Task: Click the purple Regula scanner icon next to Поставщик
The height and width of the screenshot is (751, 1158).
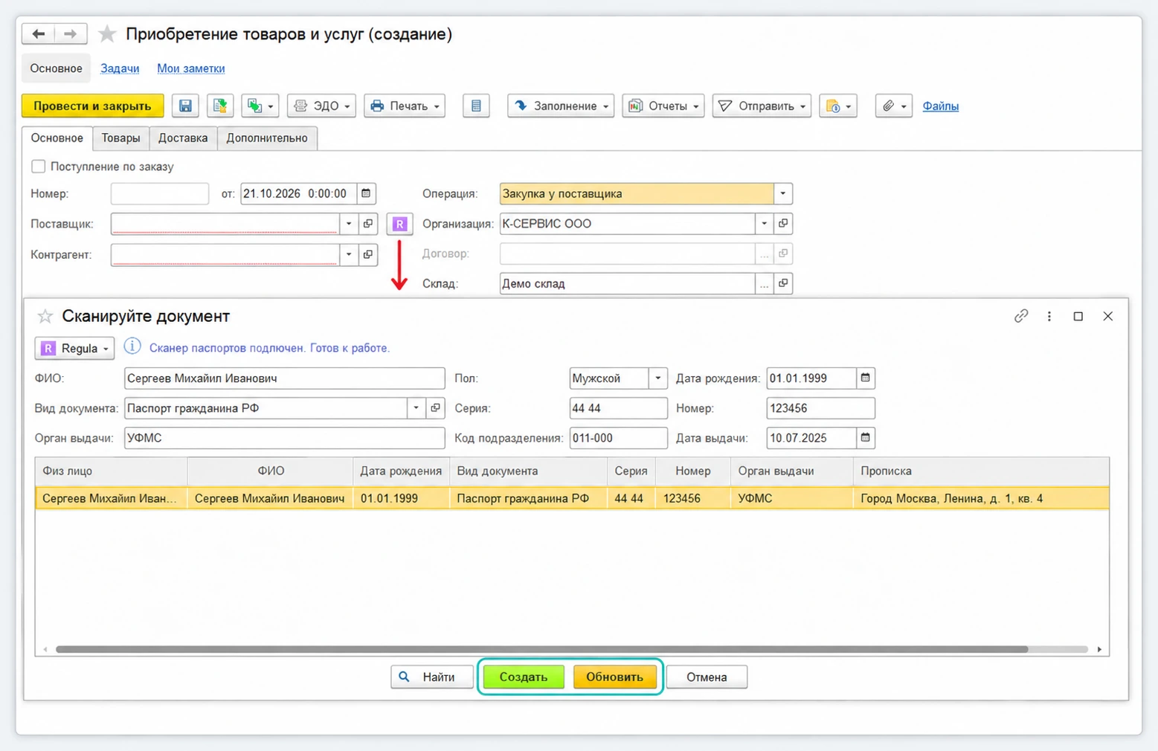Action: pos(399,224)
